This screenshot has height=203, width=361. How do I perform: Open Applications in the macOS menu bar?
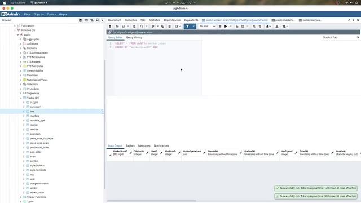pyautogui.click(x=18, y=3)
